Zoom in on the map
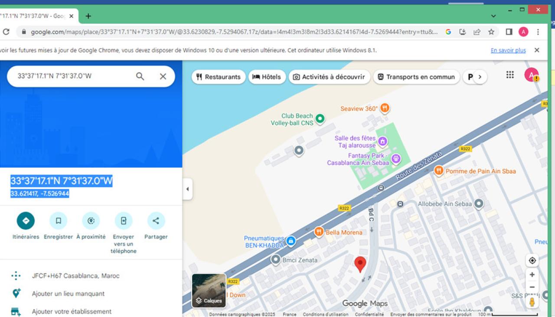The image size is (555, 317). click(x=532, y=275)
